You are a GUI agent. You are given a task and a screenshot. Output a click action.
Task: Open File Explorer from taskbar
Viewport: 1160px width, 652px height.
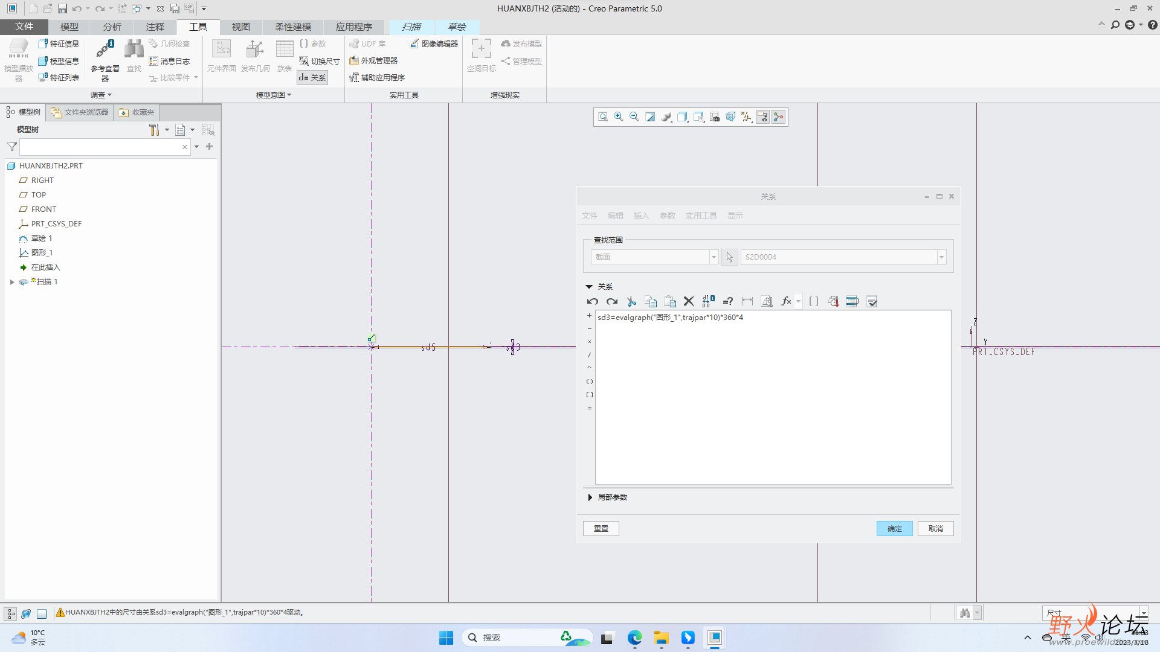(661, 638)
